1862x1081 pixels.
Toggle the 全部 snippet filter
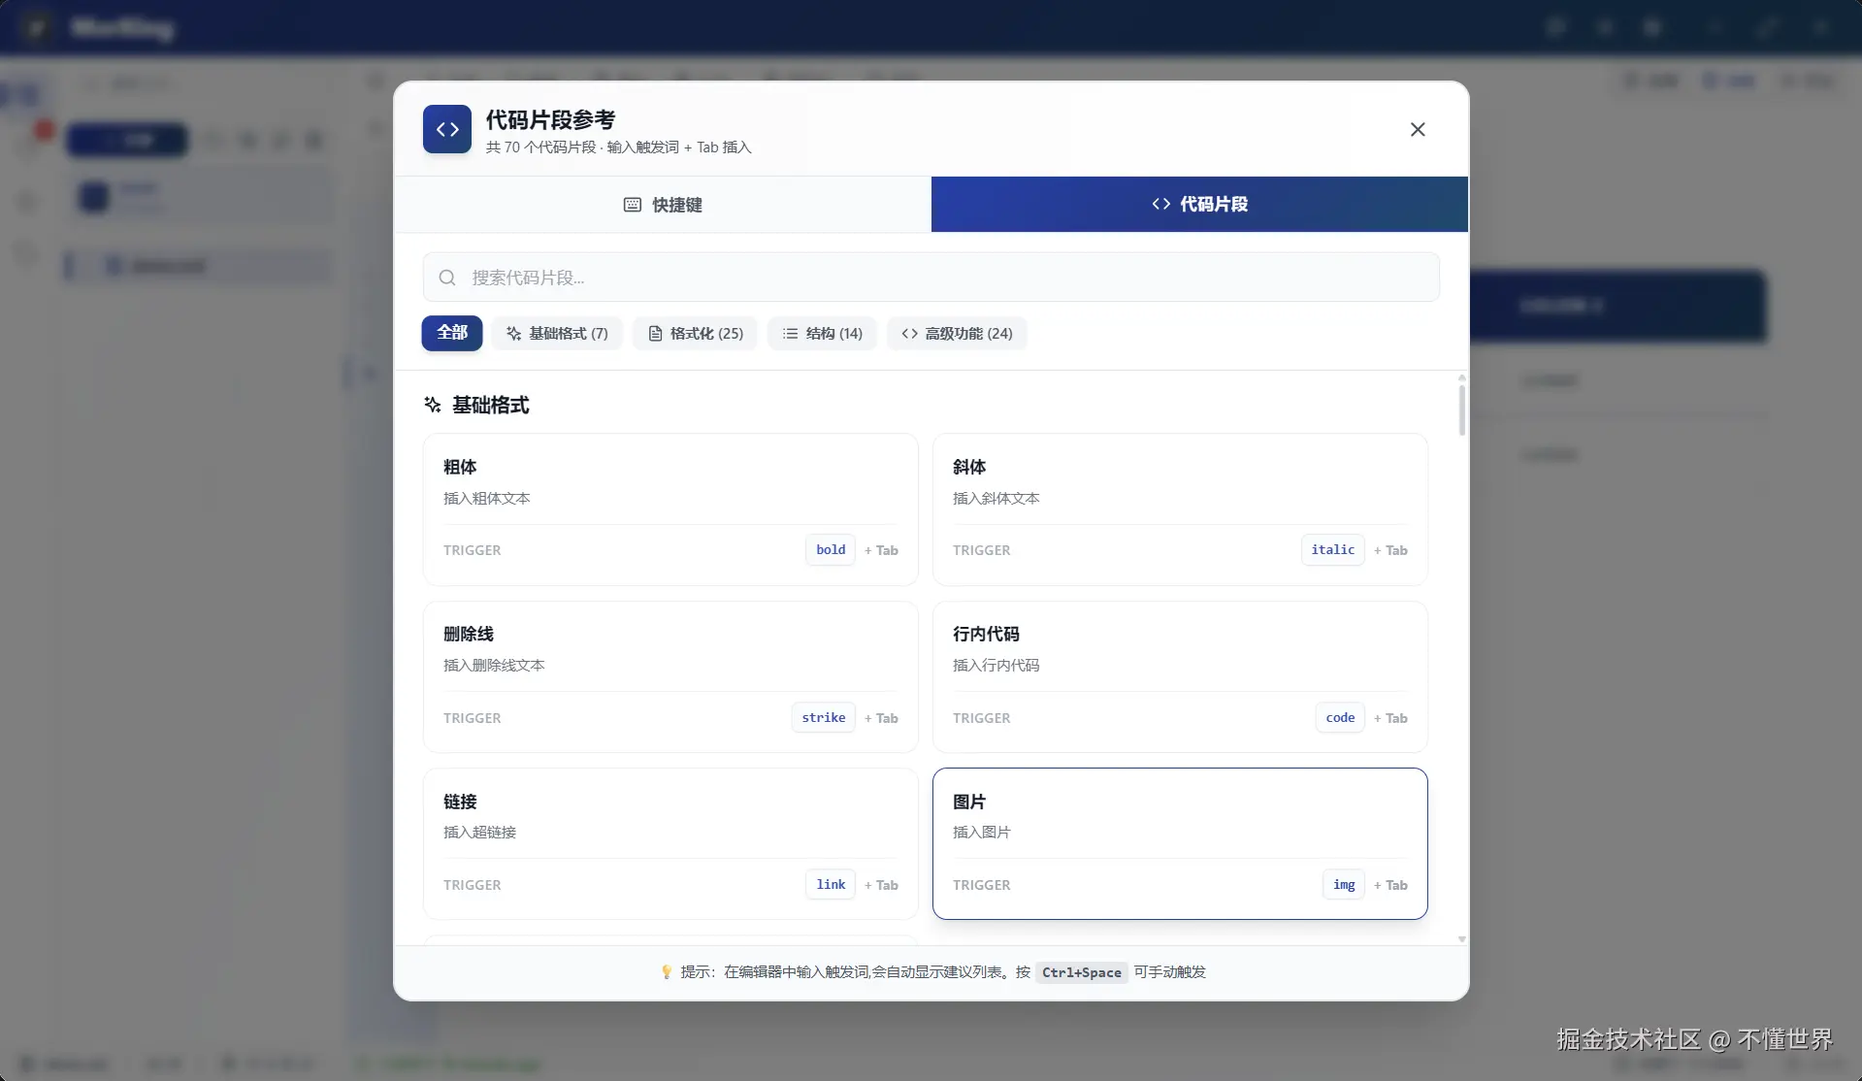[451, 333]
